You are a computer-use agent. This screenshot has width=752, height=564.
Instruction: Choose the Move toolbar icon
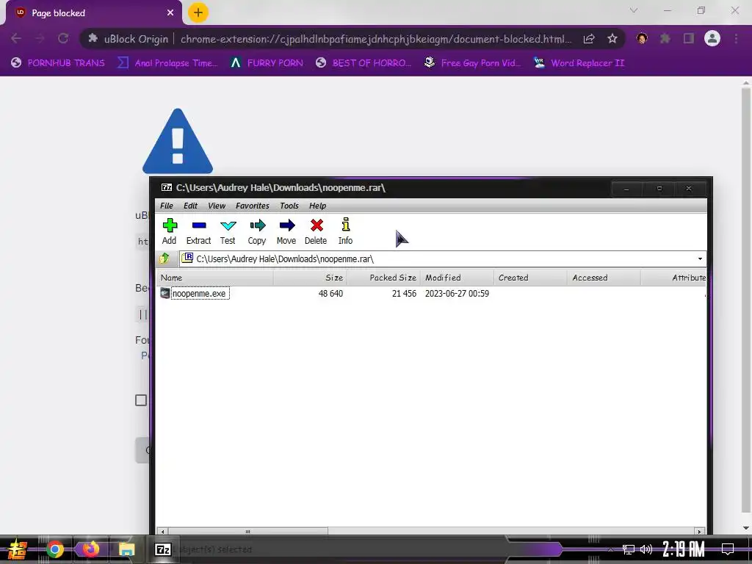point(286,231)
